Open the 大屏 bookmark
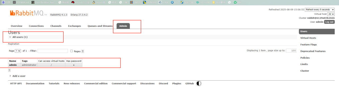This screenshot has width=339, height=102. [123, 2]
